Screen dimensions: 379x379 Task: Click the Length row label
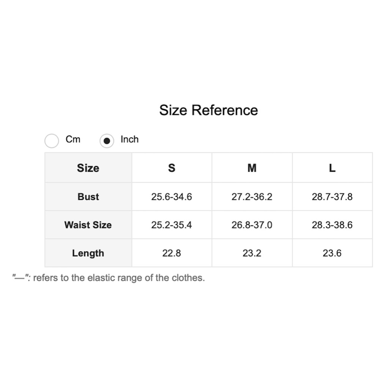pos(88,253)
